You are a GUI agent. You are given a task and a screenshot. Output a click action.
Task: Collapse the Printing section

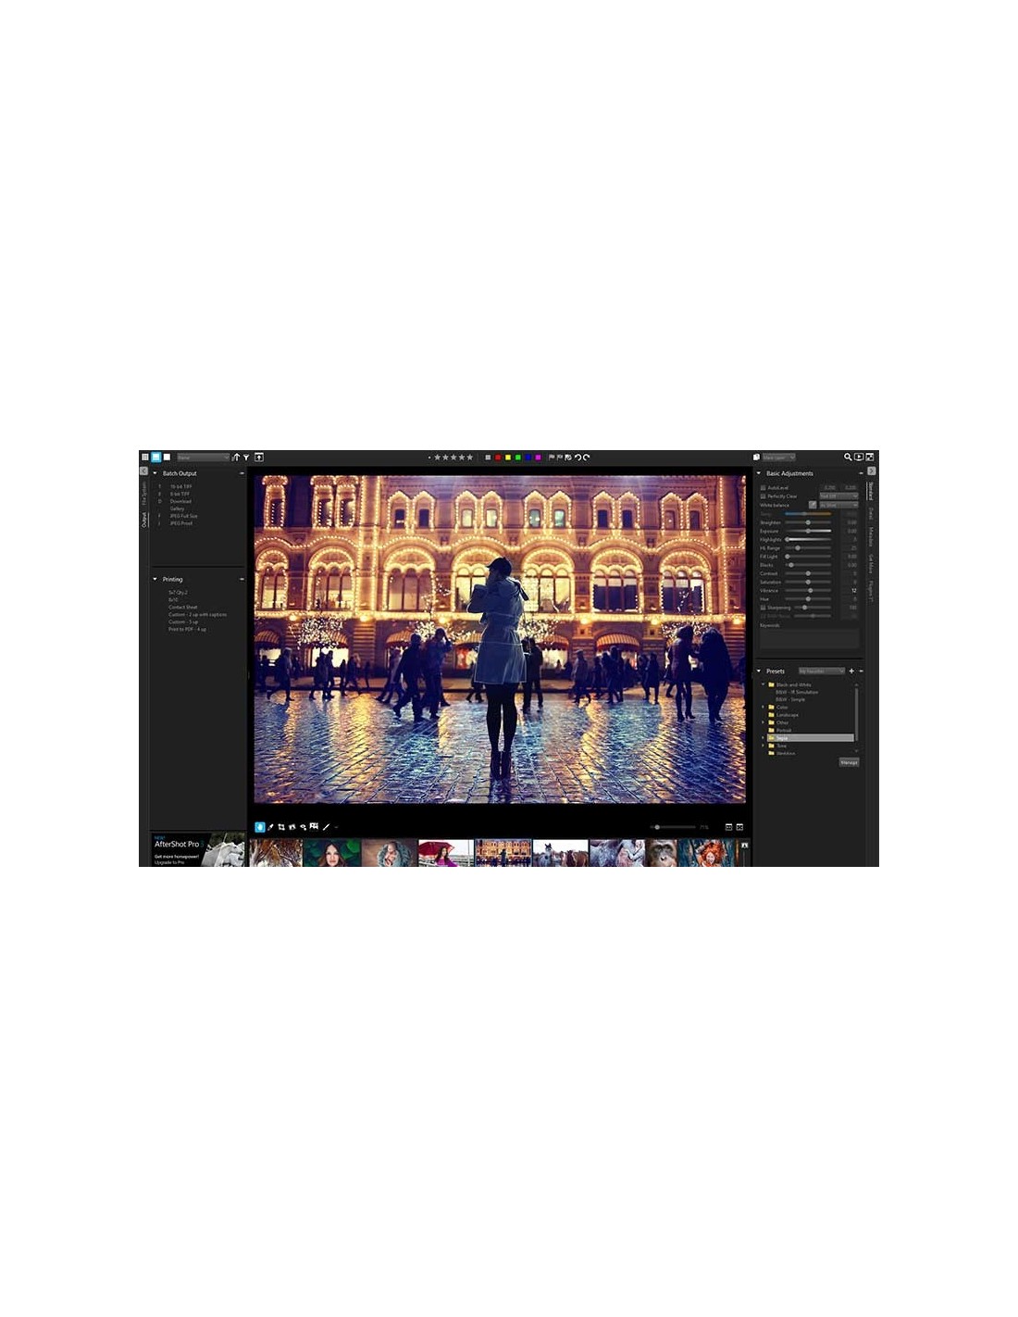pyautogui.click(x=155, y=579)
